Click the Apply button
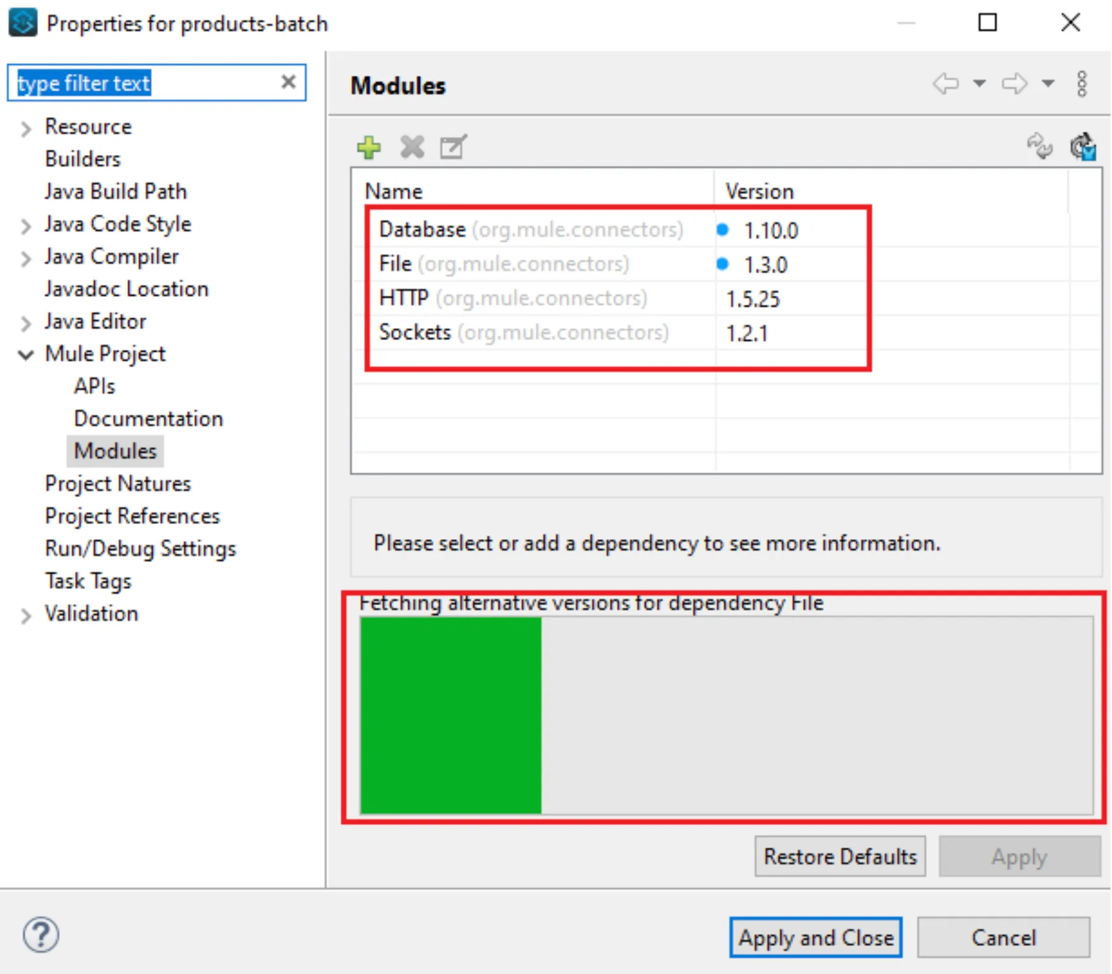The width and height of the screenshot is (1112, 974). [x=1019, y=856]
